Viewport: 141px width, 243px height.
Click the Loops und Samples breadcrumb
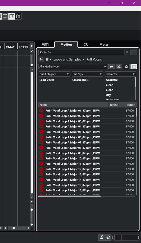[67, 59]
